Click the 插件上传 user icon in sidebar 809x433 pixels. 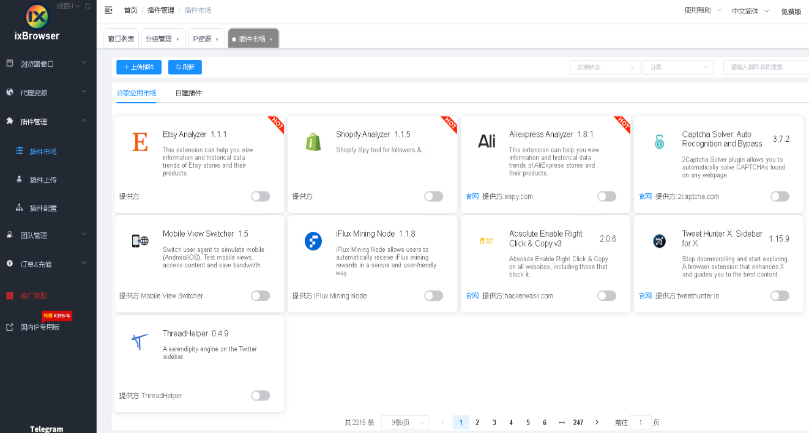click(19, 179)
